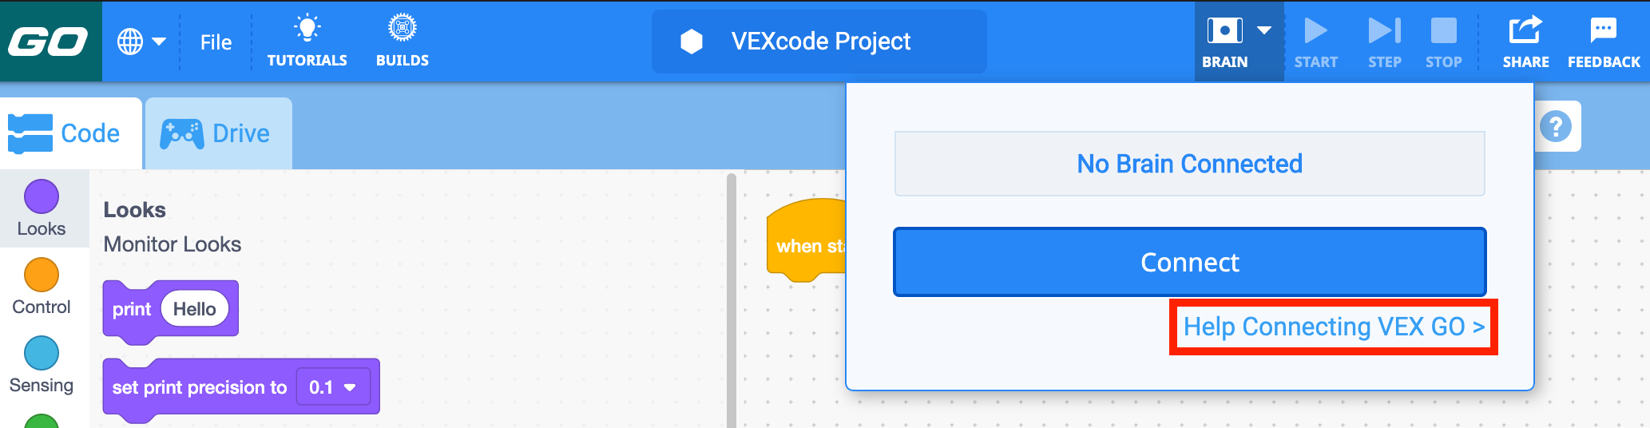
Task: Select the purple Looks category
Action: pos(42,208)
